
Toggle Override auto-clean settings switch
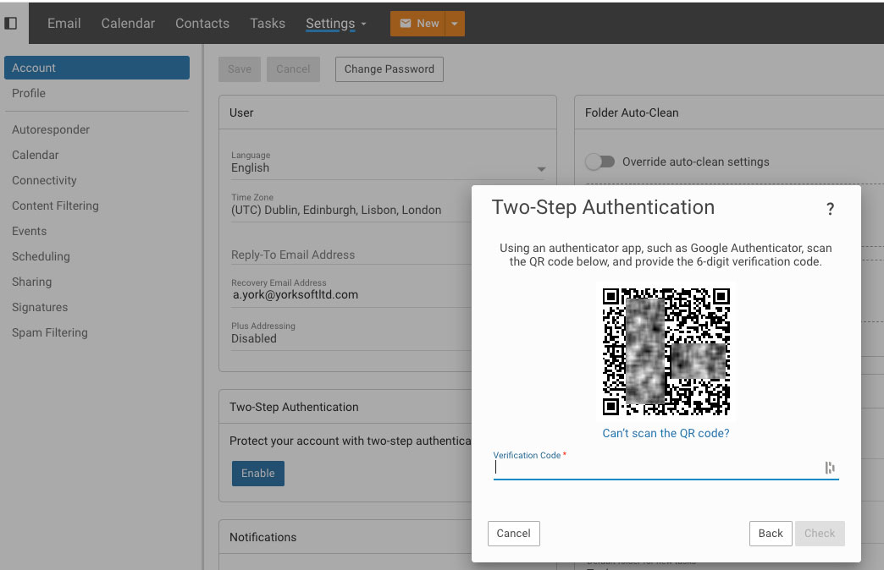coord(599,162)
